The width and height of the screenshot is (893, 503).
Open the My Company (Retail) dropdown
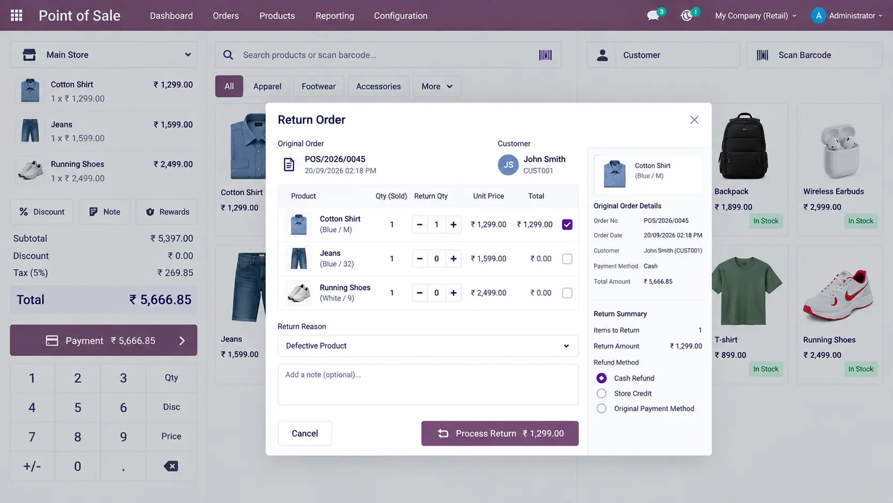756,15
